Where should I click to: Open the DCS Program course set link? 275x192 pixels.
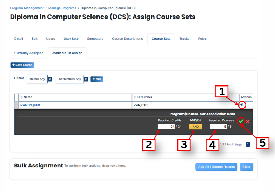click(x=30, y=105)
